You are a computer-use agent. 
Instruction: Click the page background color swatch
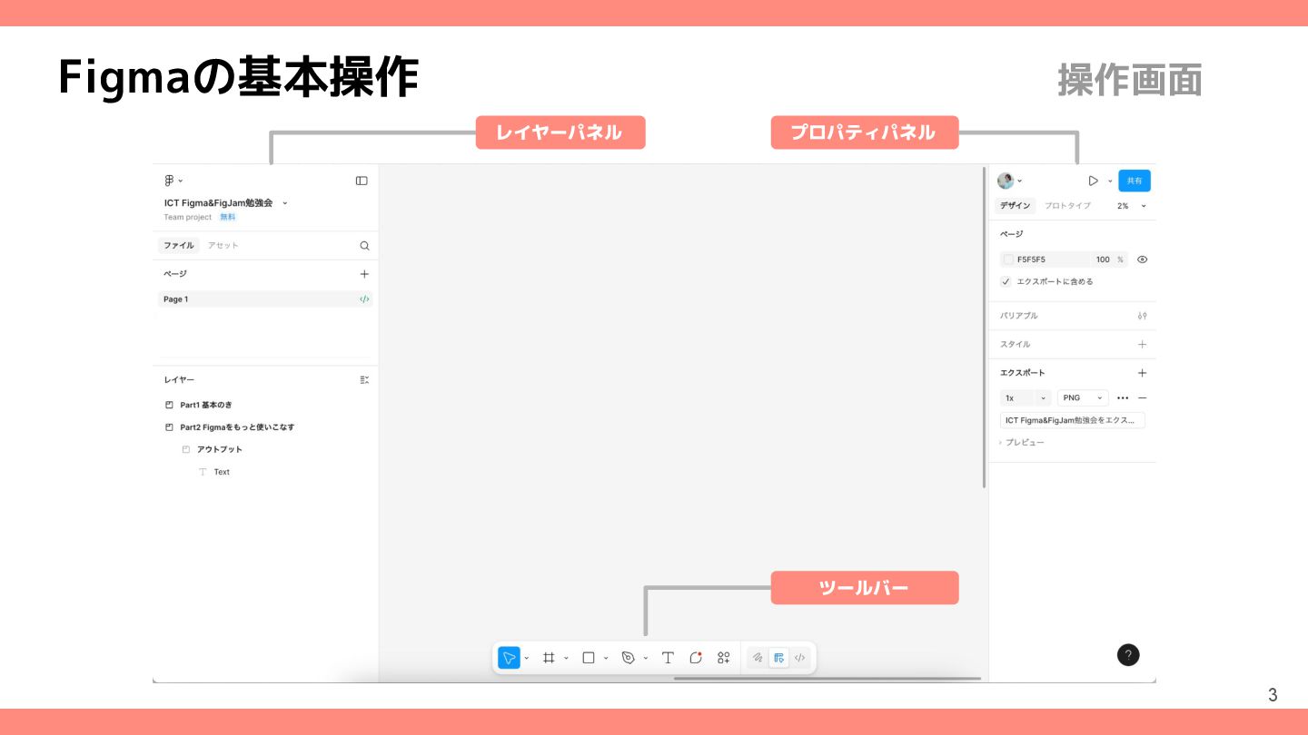pos(1008,260)
